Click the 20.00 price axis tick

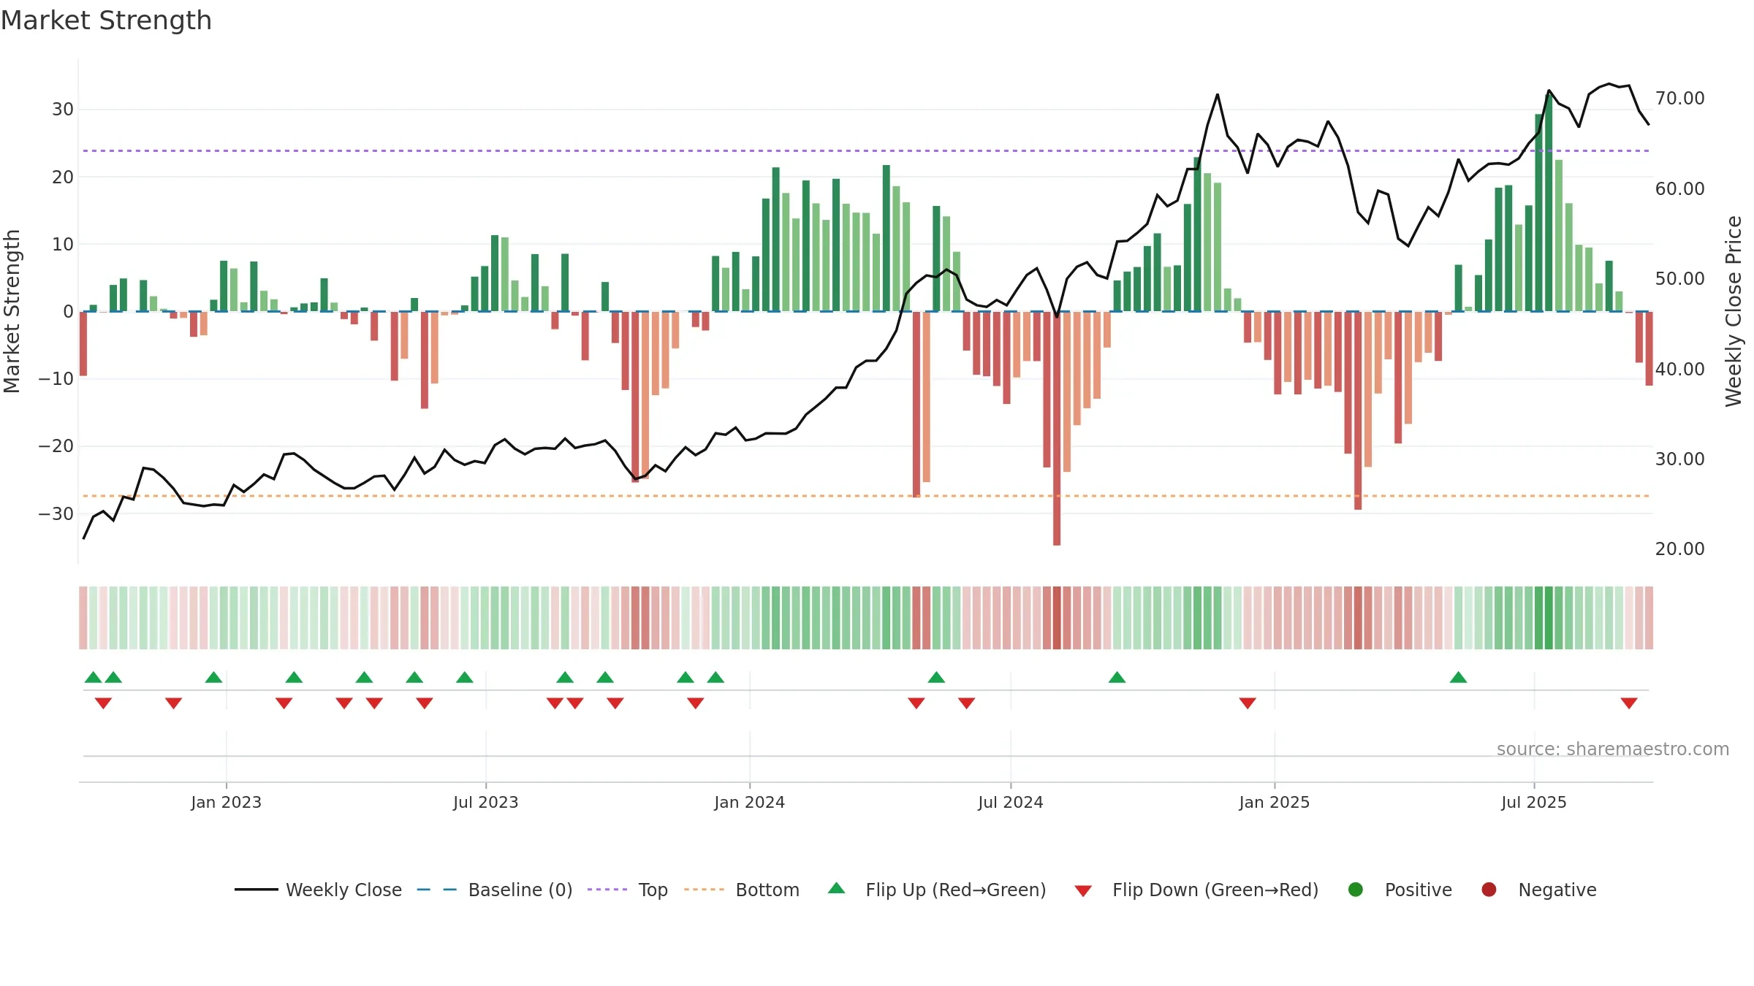pos(1679,549)
